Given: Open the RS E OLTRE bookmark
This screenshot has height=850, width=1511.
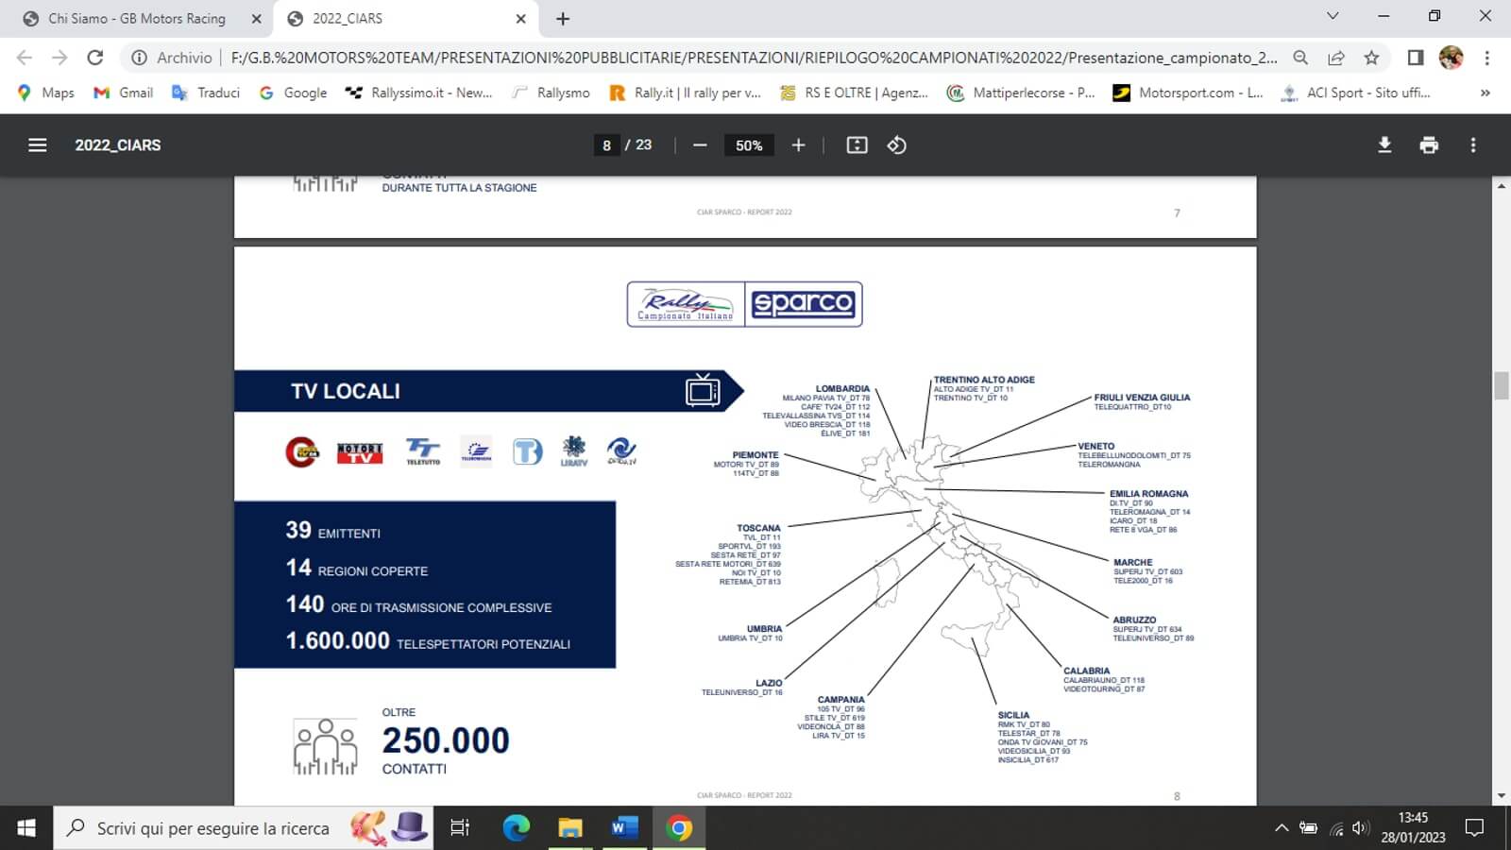Looking at the screenshot, I should pos(855,93).
